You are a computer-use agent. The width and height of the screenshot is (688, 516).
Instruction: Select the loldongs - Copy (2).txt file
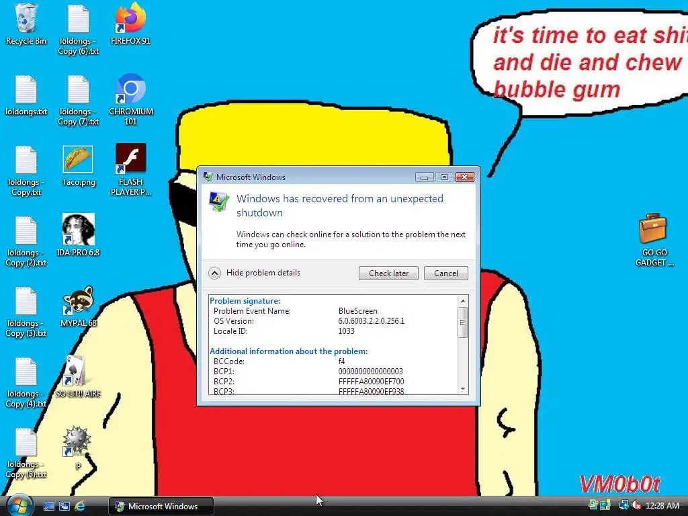26,242
